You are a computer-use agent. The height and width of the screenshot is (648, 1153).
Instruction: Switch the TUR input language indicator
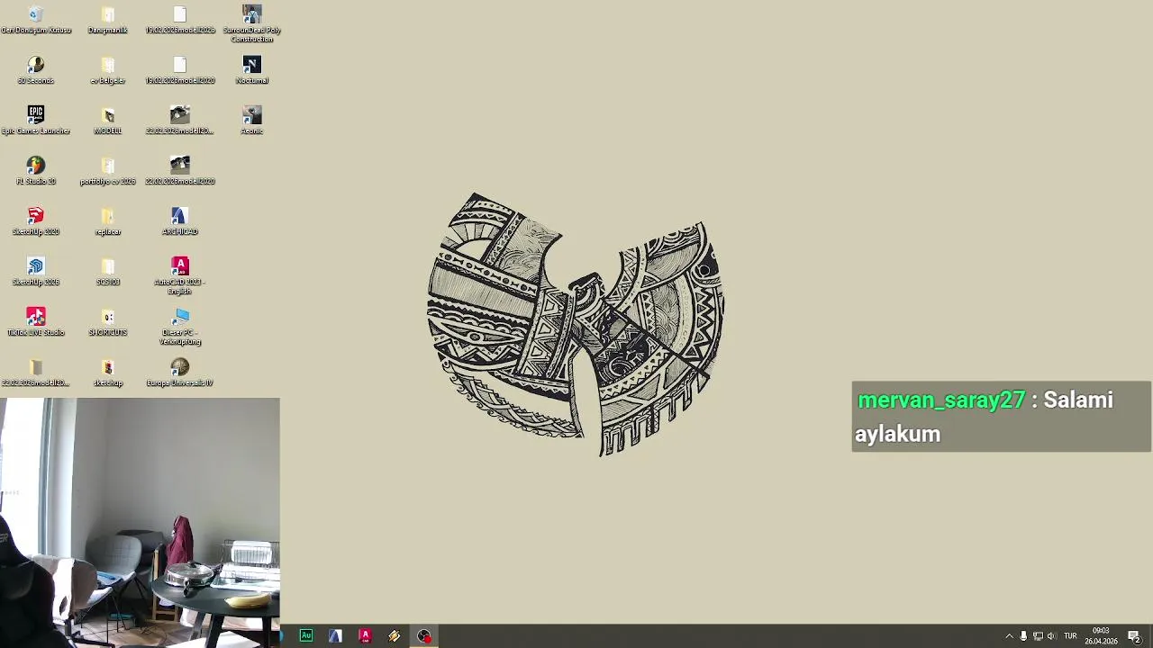click(x=1070, y=636)
